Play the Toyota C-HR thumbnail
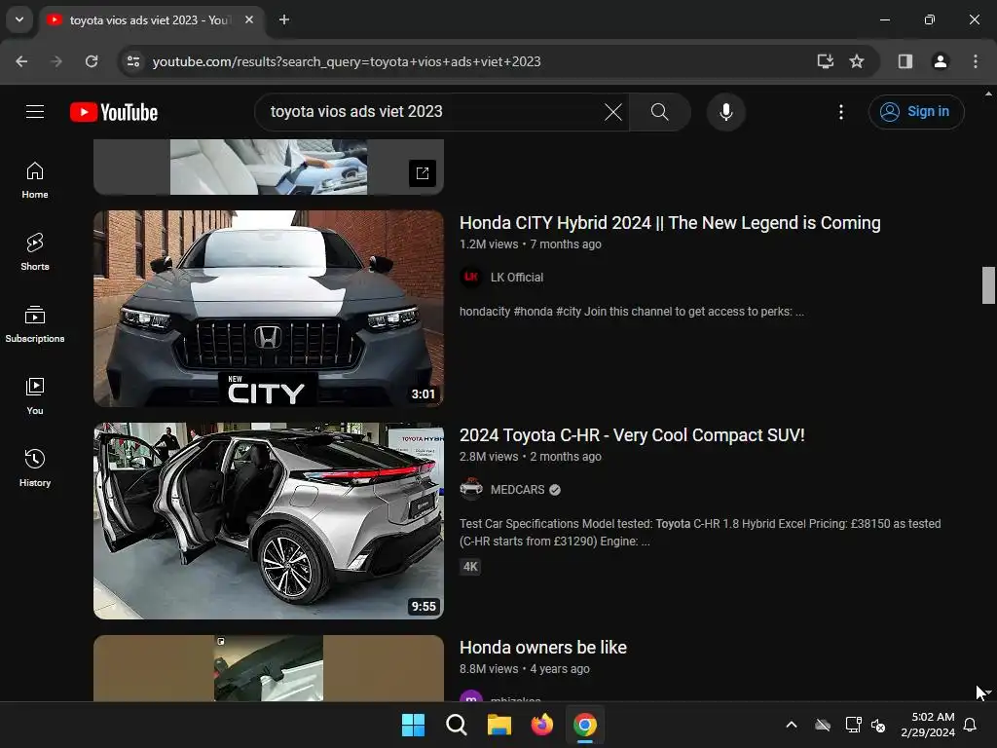The height and width of the screenshot is (748, 997). (269, 521)
